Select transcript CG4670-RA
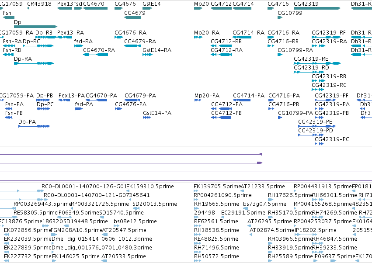 pyautogui.click(x=95, y=55)
